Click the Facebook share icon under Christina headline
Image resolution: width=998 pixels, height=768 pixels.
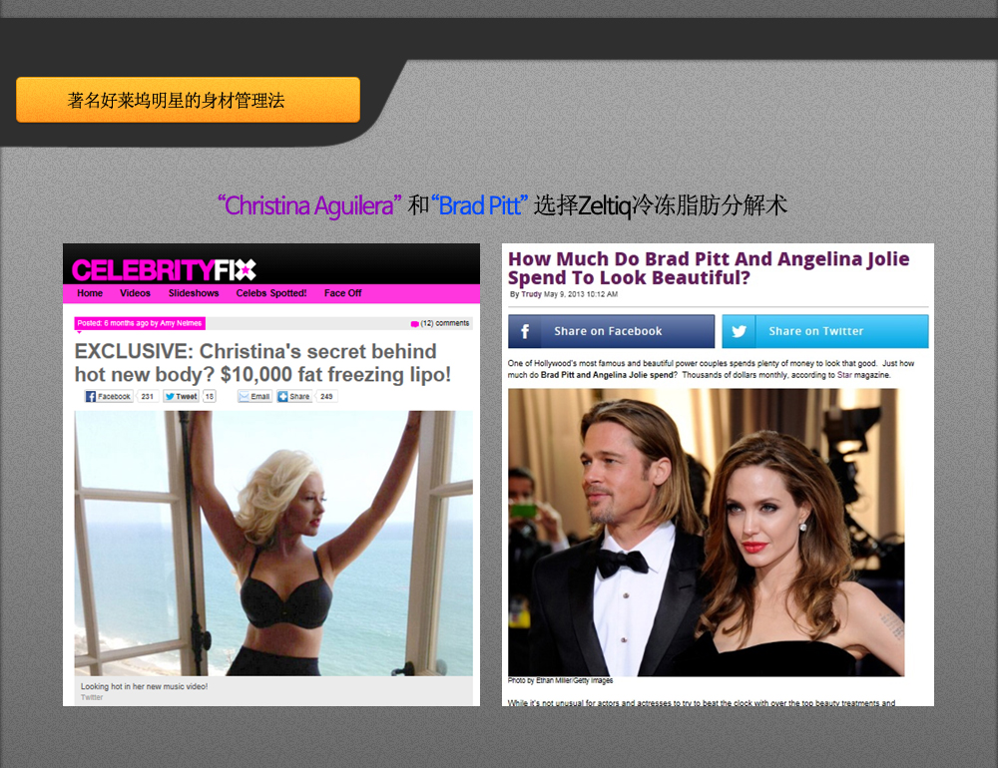tap(91, 397)
